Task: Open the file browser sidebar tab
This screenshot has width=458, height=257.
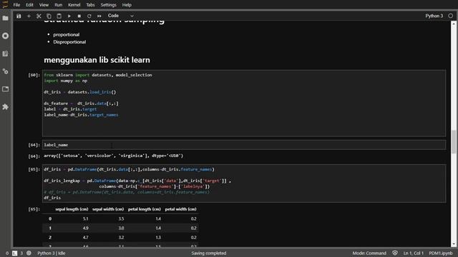Action: click(x=5, y=18)
